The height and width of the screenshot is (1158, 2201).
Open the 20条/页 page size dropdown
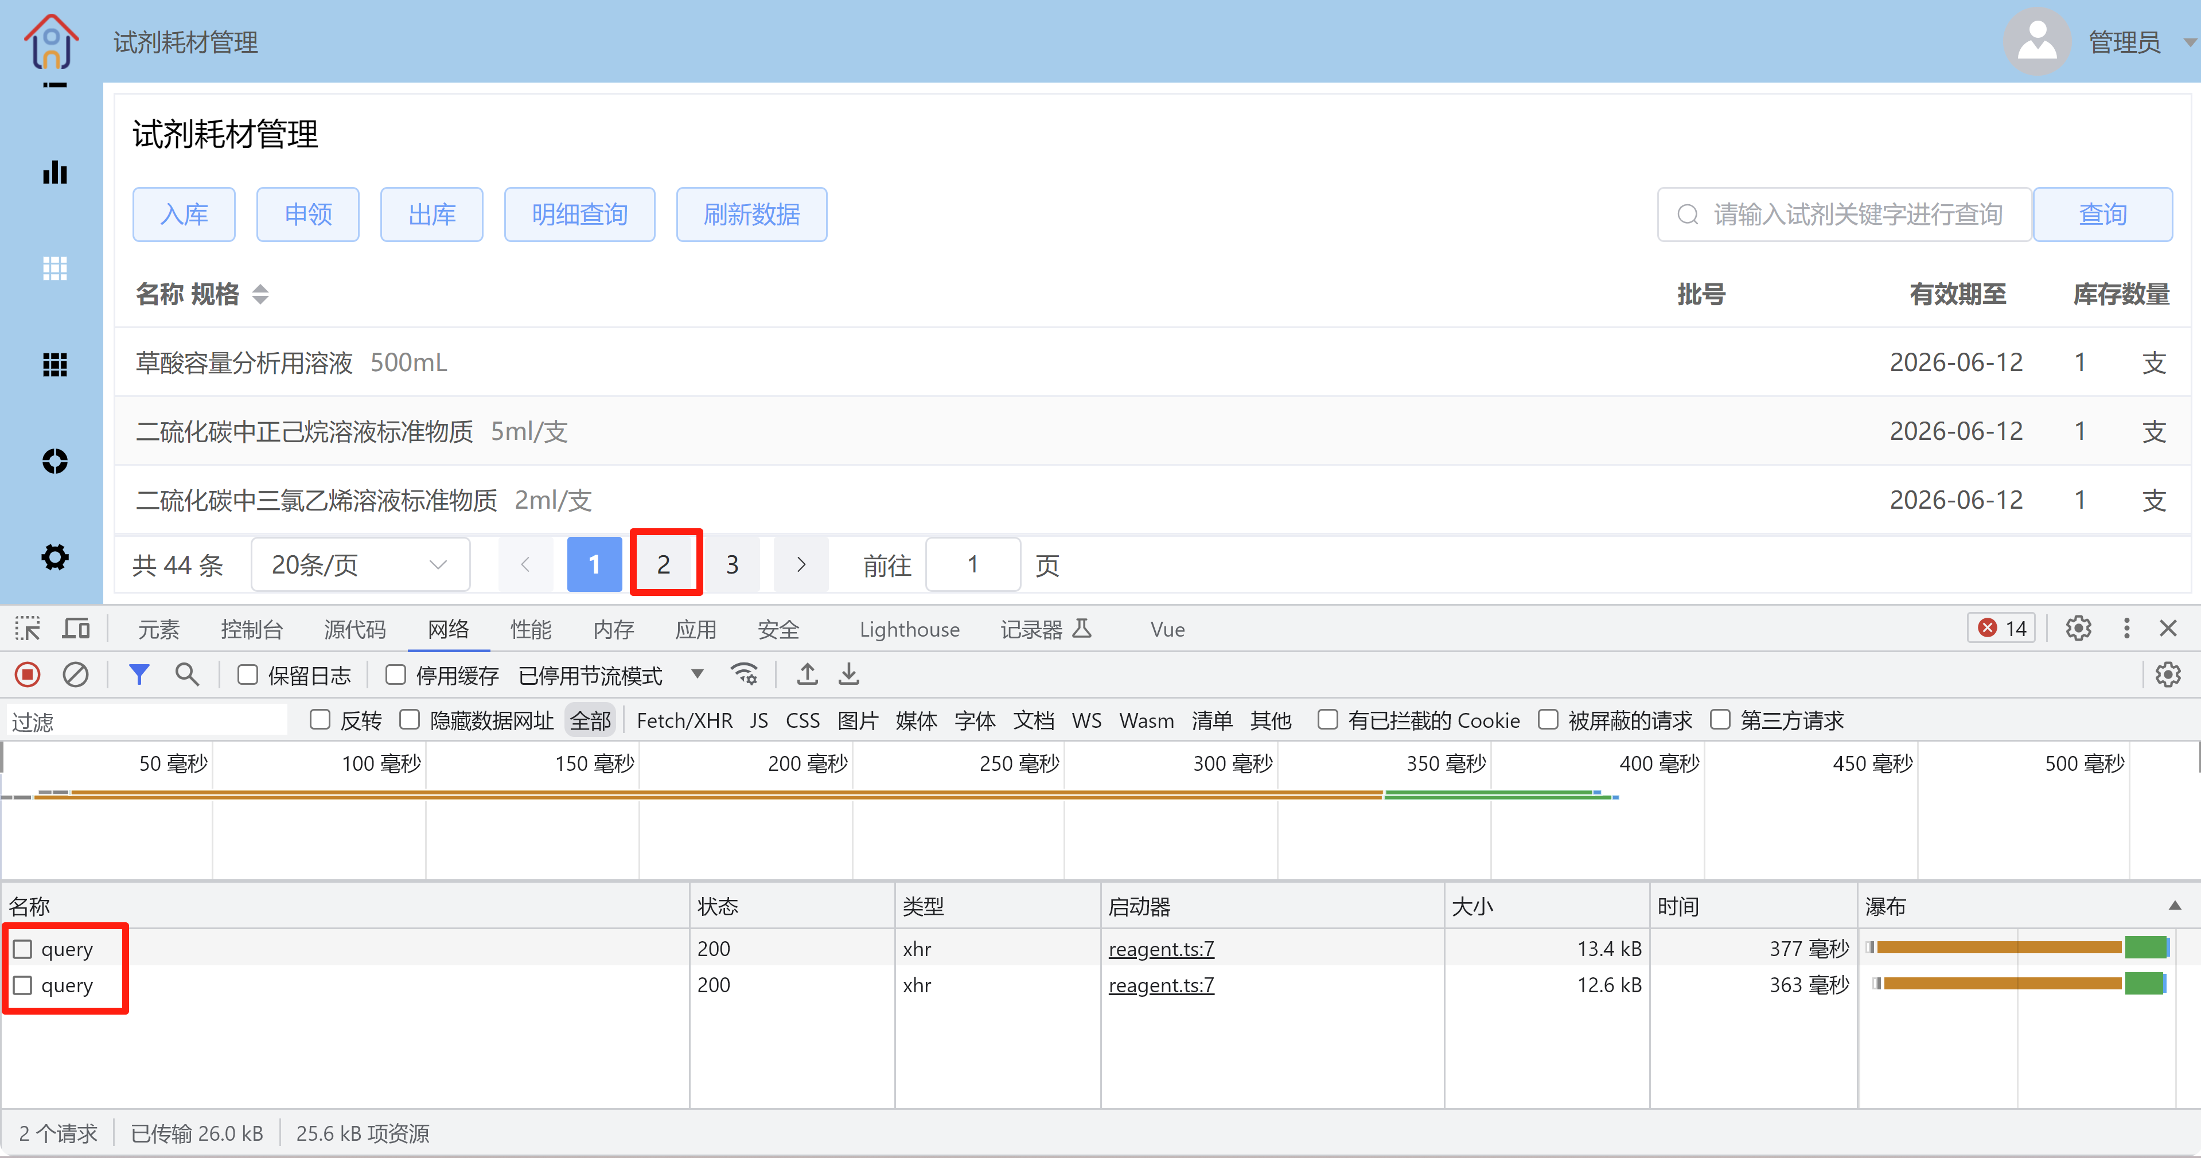[x=360, y=565]
